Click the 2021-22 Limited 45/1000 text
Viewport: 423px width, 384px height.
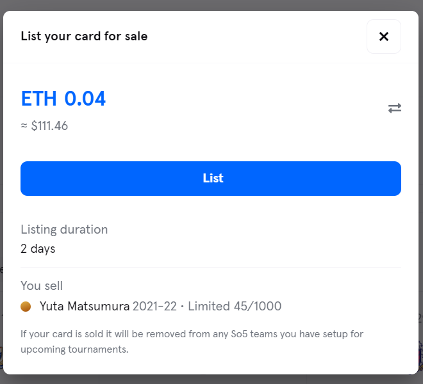tap(207, 307)
